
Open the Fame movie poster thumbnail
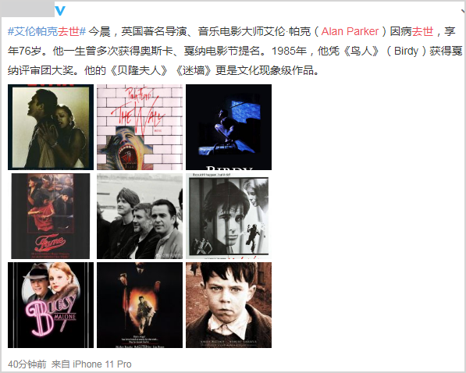click(51, 216)
